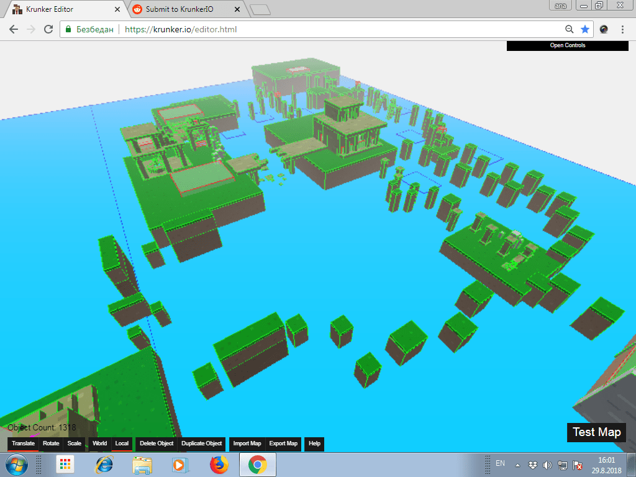
Task: Open Firefox from the taskbar
Action: click(219, 464)
